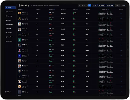Click the Trending logo icon beside page title
Screen dimensions: 130x100
tap(19, 5)
